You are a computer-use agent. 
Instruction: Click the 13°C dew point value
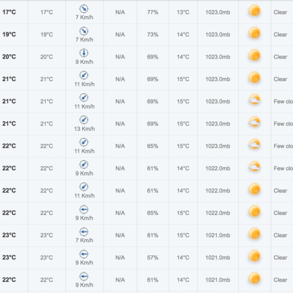(x=183, y=12)
